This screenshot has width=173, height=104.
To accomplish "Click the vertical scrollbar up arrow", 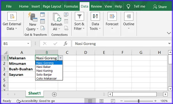I will pos(170,52).
